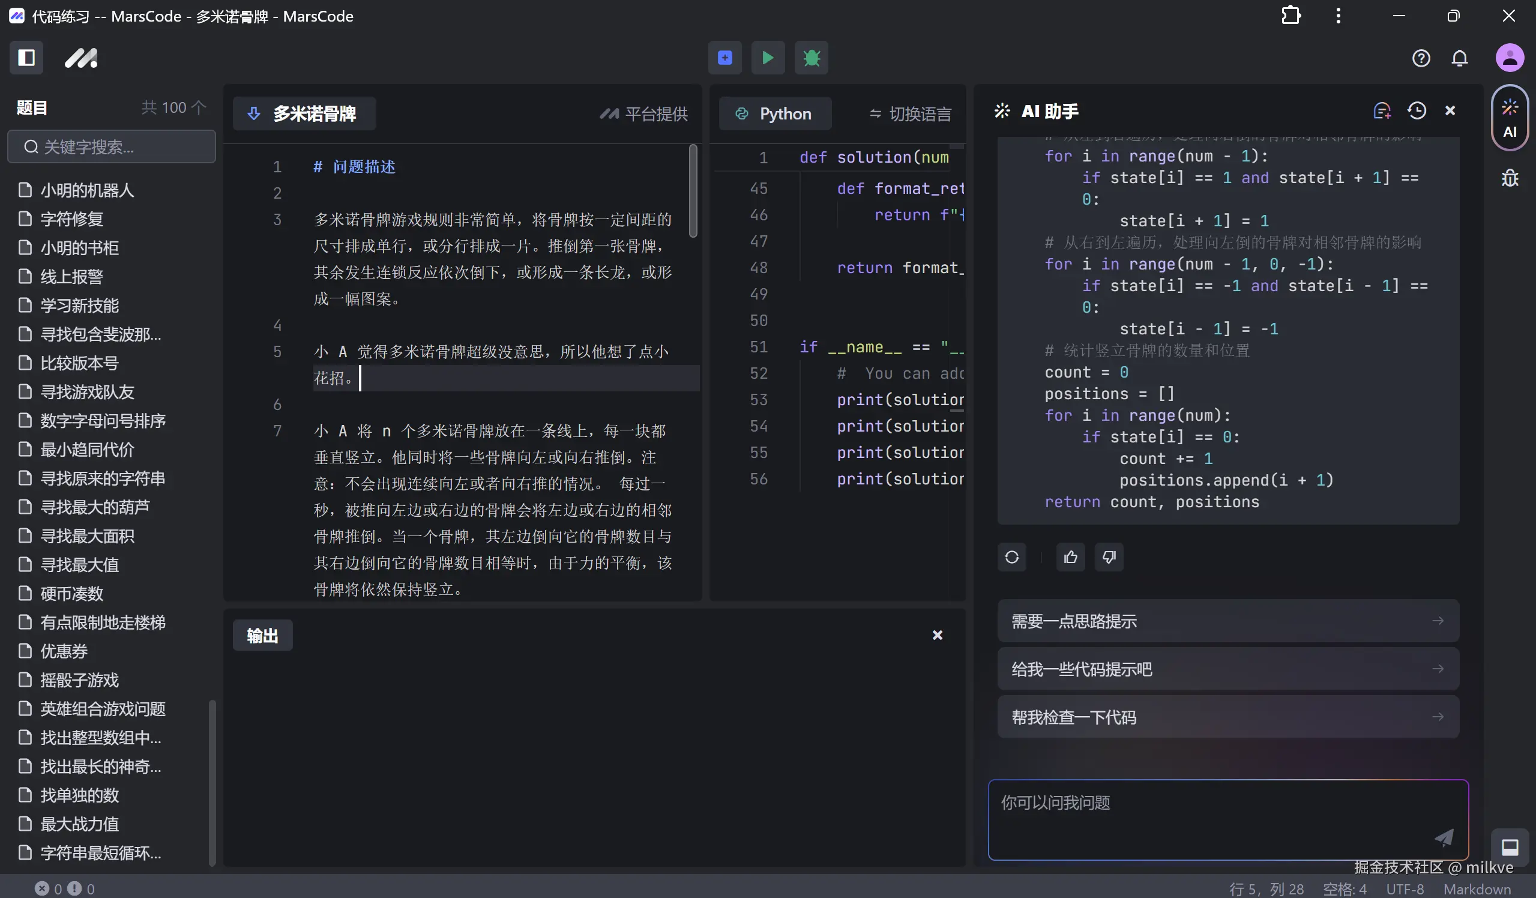This screenshot has width=1536, height=898.
Task: Expand the 多米诺骨牌 problem title dropdown
Action: click(304, 113)
